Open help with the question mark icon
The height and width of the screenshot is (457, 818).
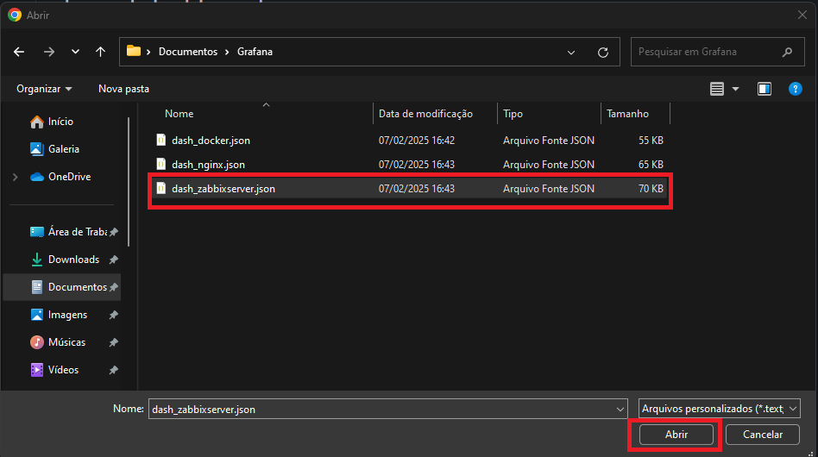[x=795, y=89]
